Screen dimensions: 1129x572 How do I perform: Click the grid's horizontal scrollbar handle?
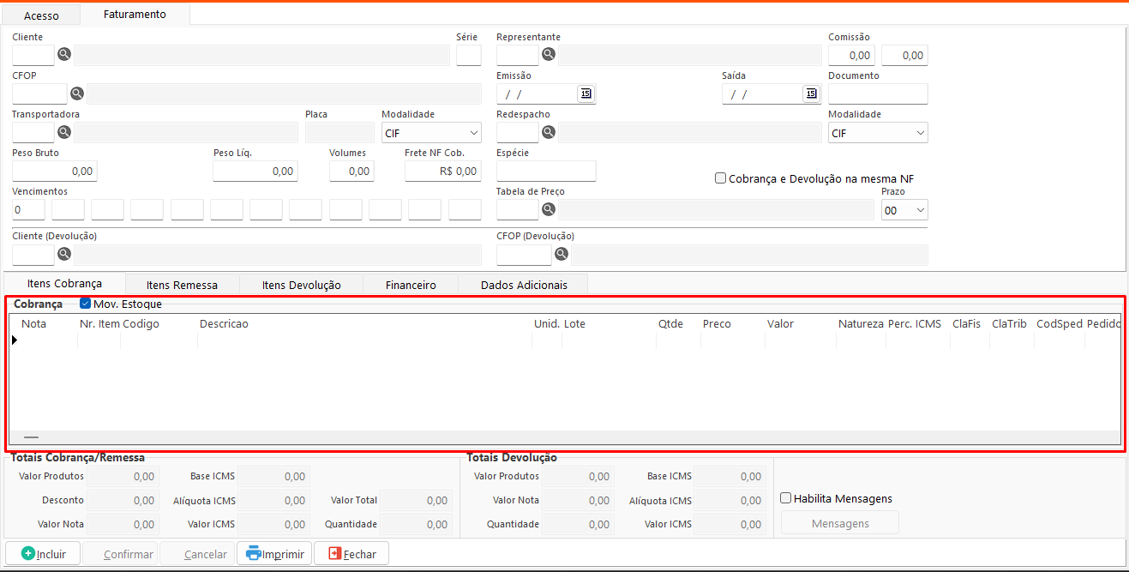31,437
